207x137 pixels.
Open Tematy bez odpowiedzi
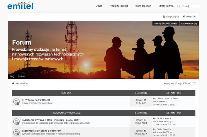point(166,24)
